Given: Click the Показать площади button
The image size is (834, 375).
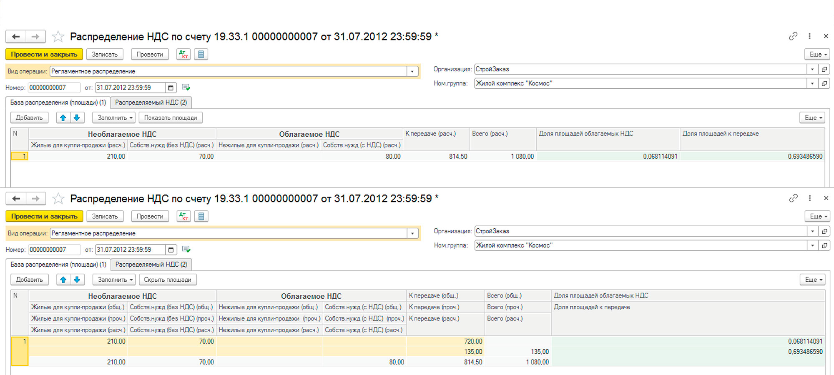Looking at the screenshot, I should [x=170, y=117].
